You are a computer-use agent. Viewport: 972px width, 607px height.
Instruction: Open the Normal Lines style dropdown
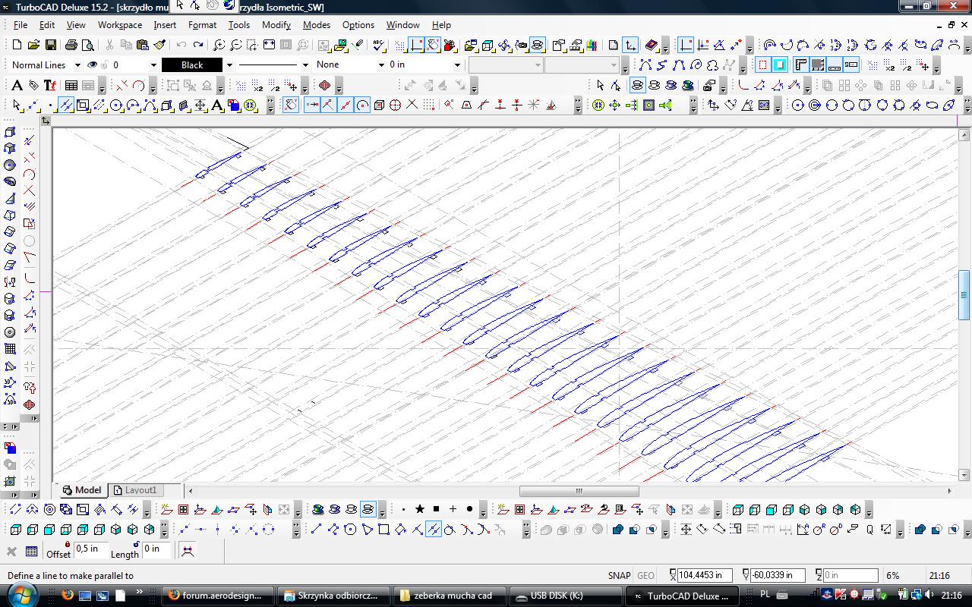(x=77, y=65)
